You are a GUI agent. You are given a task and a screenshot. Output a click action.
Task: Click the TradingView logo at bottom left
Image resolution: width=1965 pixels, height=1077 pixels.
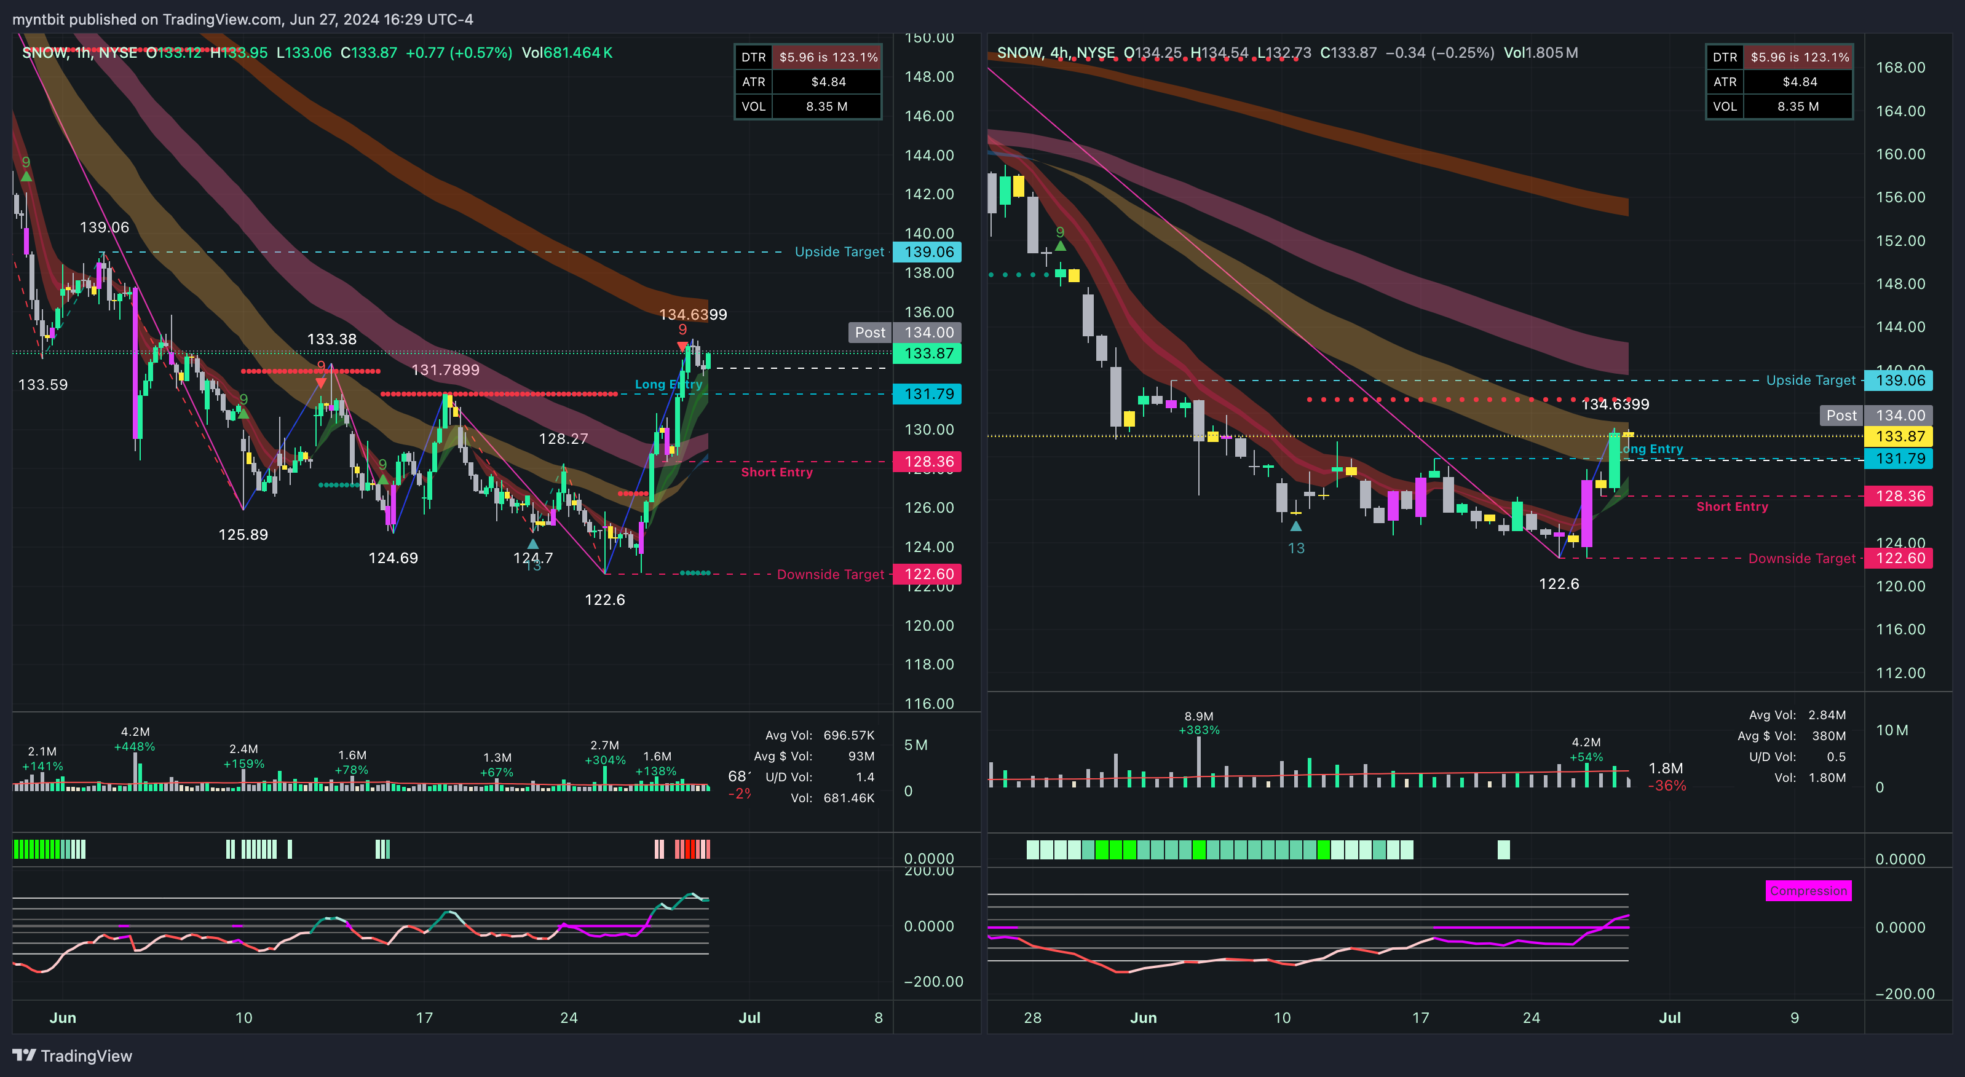pyautogui.click(x=72, y=1055)
